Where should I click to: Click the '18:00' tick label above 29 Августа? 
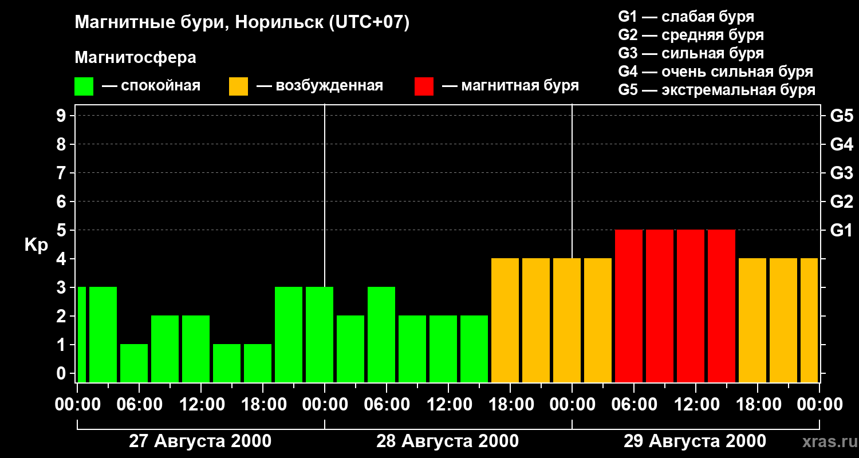[x=758, y=405]
